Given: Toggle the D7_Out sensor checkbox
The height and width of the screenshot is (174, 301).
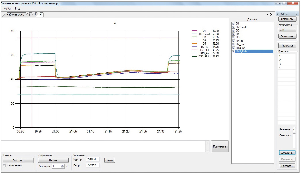Looking at the screenshot, I should coord(233,44).
